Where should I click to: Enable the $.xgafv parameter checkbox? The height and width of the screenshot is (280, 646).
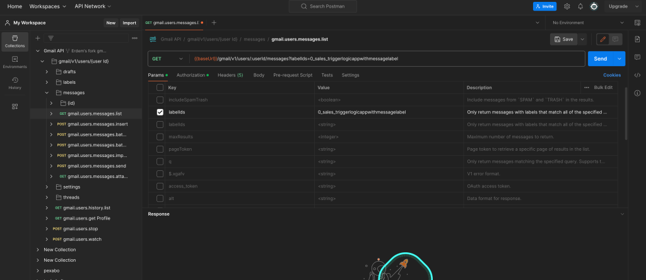(160, 174)
